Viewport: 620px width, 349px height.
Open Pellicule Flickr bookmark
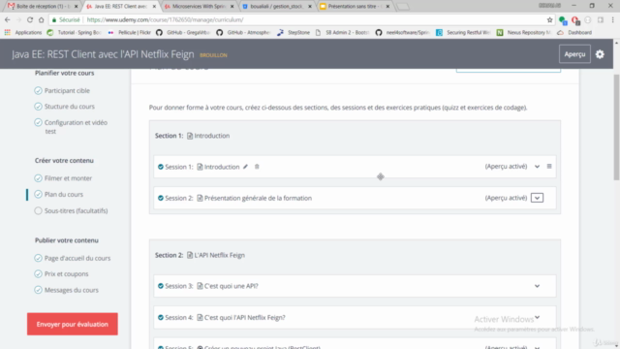pyautogui.click(x=129, y=32)
